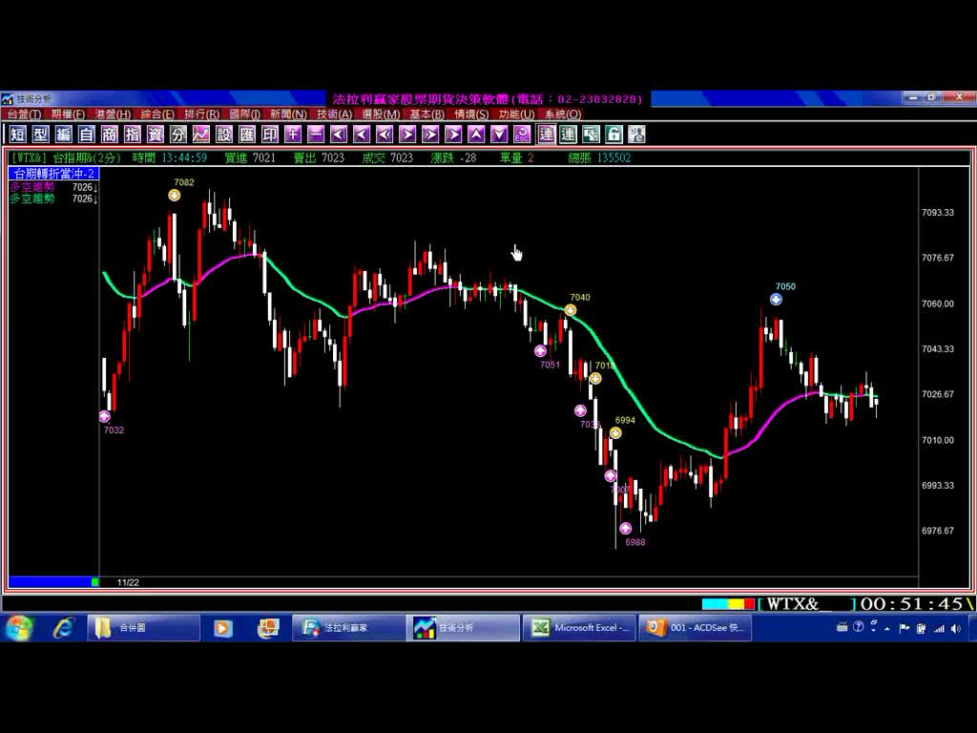Step forward with single right arrow icon
Image resolution: width=977 pixels, height=733 pixels.
(x=407, y=134)
